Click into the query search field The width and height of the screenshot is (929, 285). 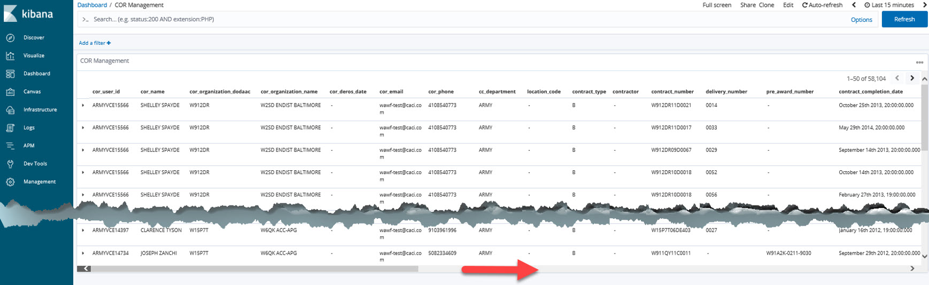460,20
